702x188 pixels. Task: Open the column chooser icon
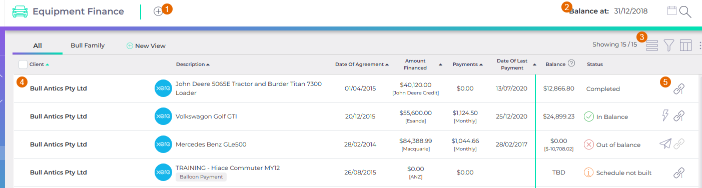coord(685,45)
